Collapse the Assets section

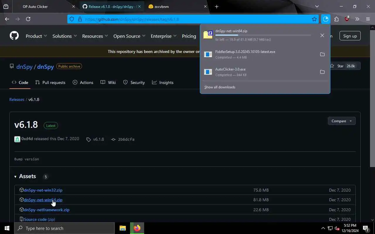pos(25,176)
